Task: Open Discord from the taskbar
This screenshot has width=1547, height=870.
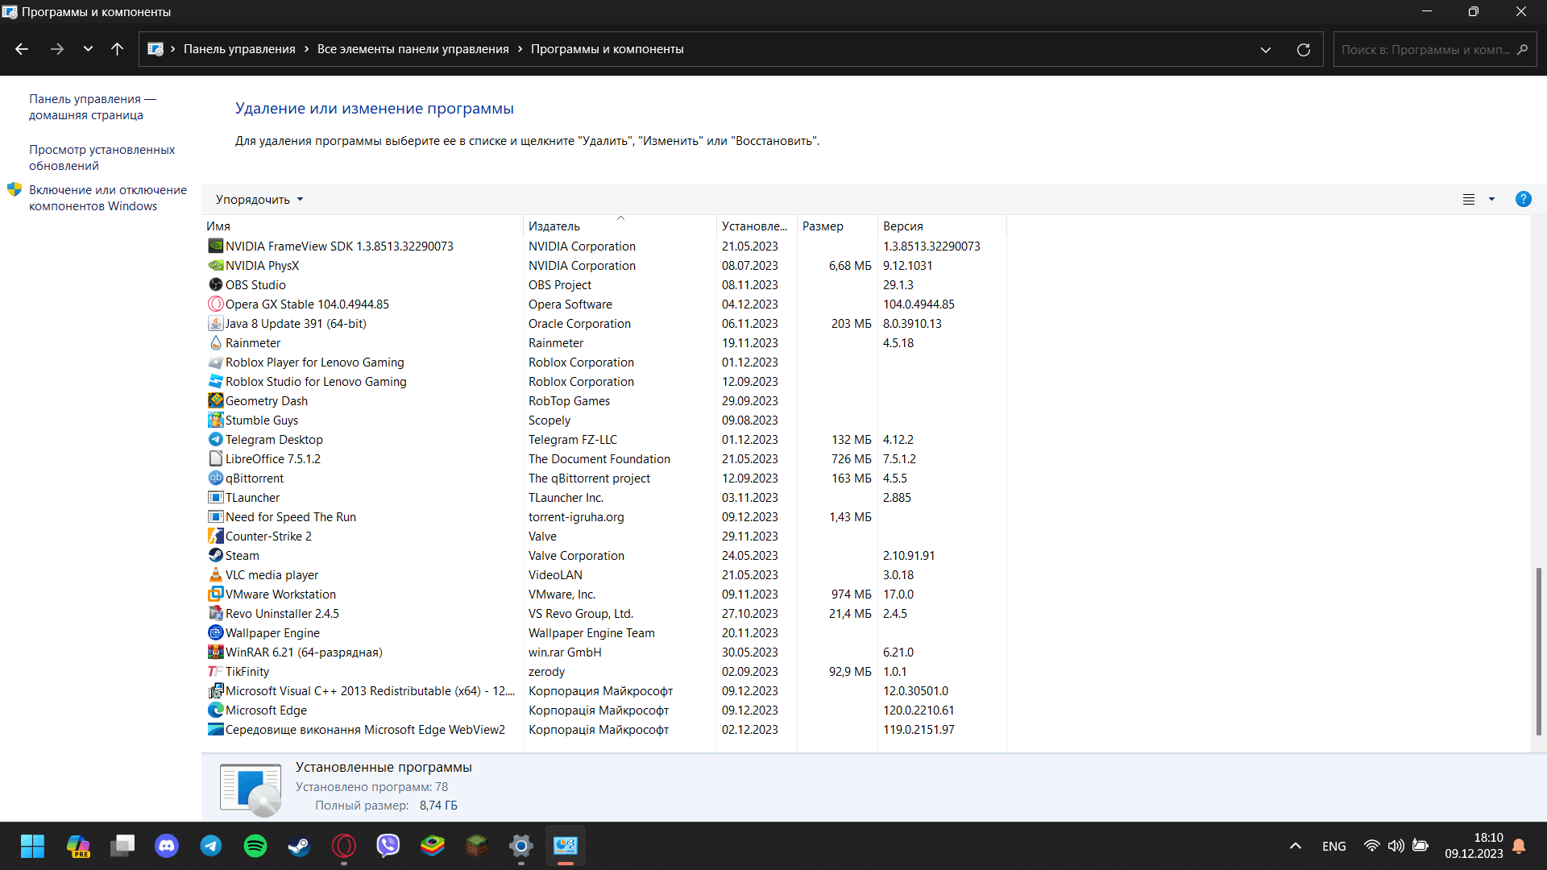Action: tap(167, 846)
